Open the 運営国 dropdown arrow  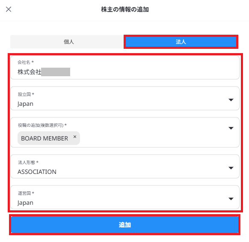pyautogui.click(x=231, y=199)
